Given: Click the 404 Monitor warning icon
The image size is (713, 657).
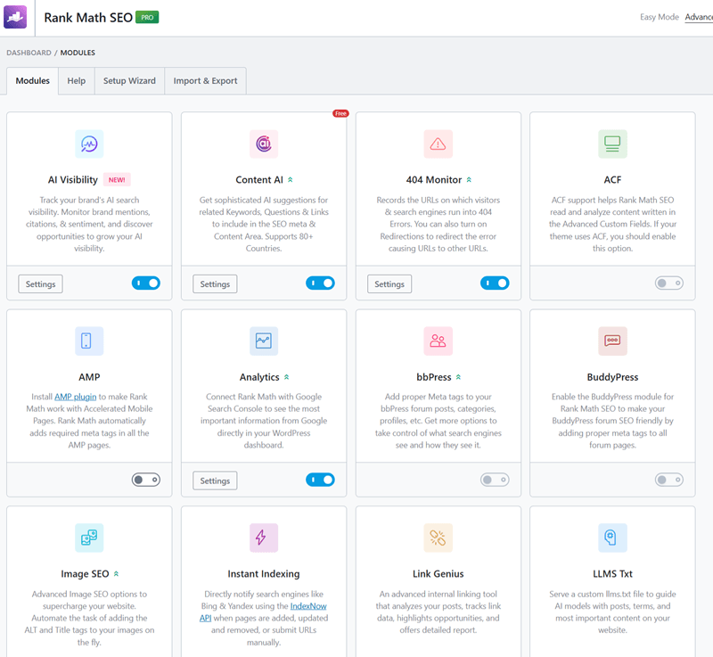Looking at the screenshot, I should pyautogui.click(x=438, y=144).
